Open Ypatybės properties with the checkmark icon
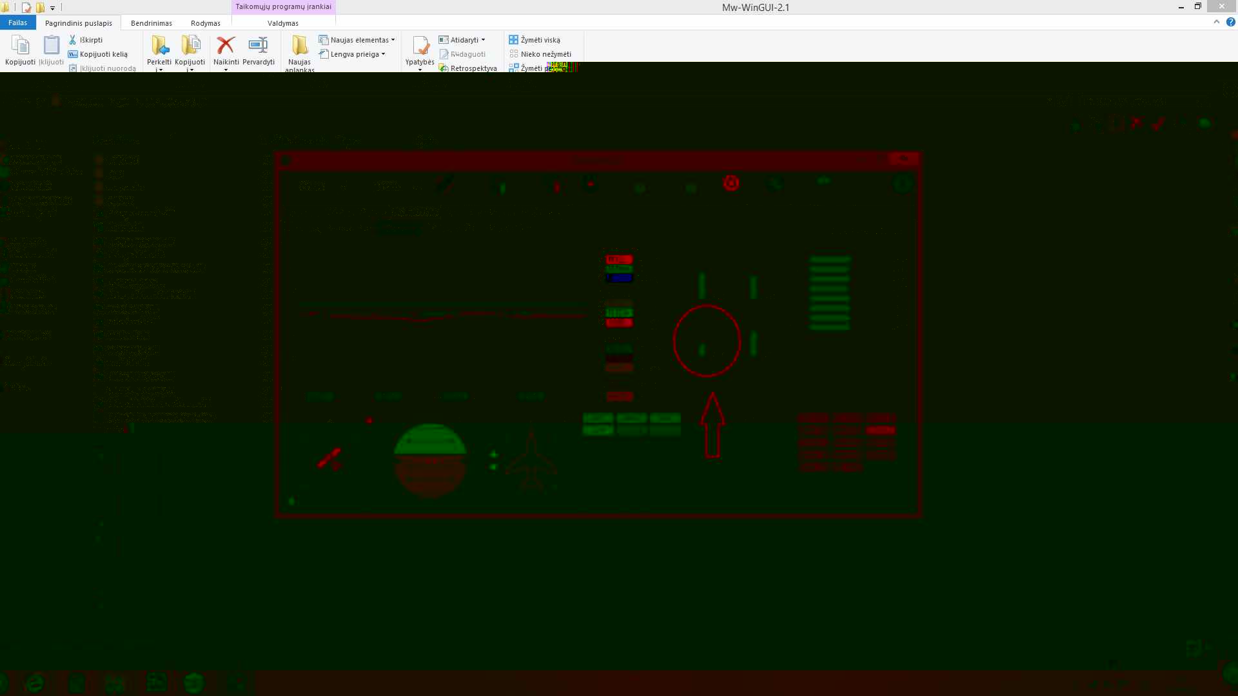The width and height of the screenshot is (1238, 696). tap(420, 46)
